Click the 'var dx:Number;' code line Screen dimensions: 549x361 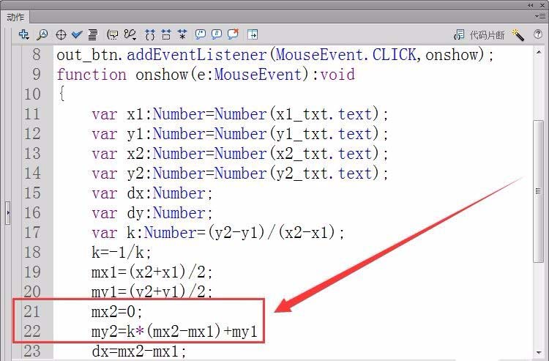pyautogui.click(x=152, y=193)
